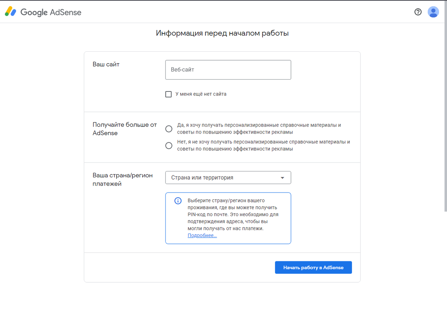Click inside the 'Веб-сайт' input field
The height and width of the screenshot is (309, 447).
click(x=228, y=70)
